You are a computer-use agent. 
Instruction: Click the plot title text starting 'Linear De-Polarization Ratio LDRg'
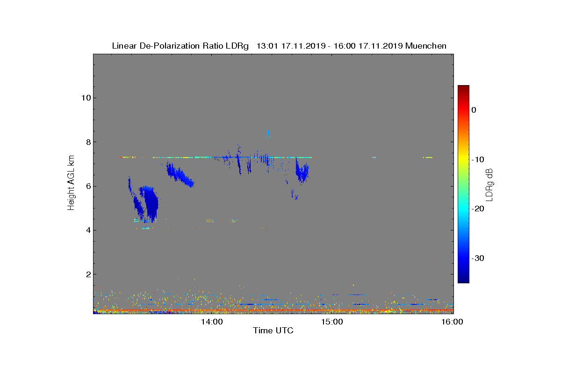[x=279, y=46]
